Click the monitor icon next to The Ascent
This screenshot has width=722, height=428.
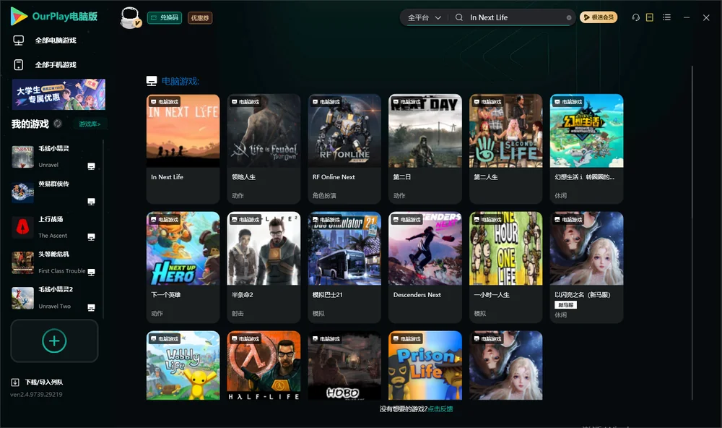click(x=91, y=237)
